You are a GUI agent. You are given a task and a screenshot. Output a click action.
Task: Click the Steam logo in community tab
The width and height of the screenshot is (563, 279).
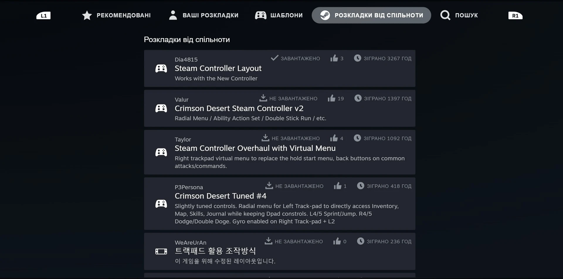click(x=325, y=15)
